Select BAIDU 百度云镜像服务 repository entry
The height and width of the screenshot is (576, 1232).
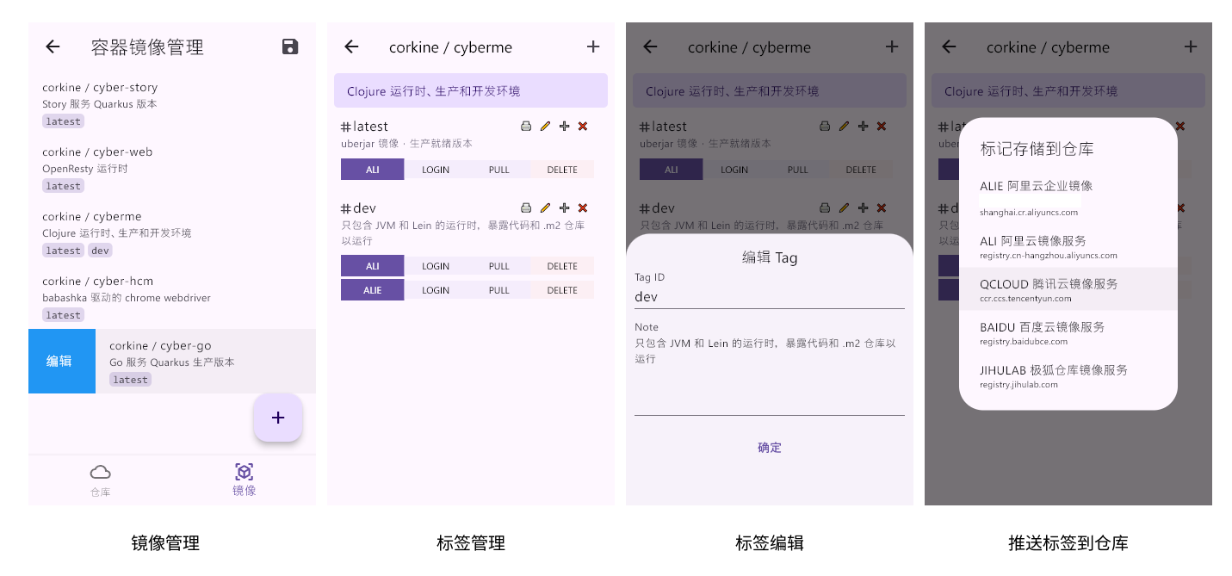point(1068,331)
